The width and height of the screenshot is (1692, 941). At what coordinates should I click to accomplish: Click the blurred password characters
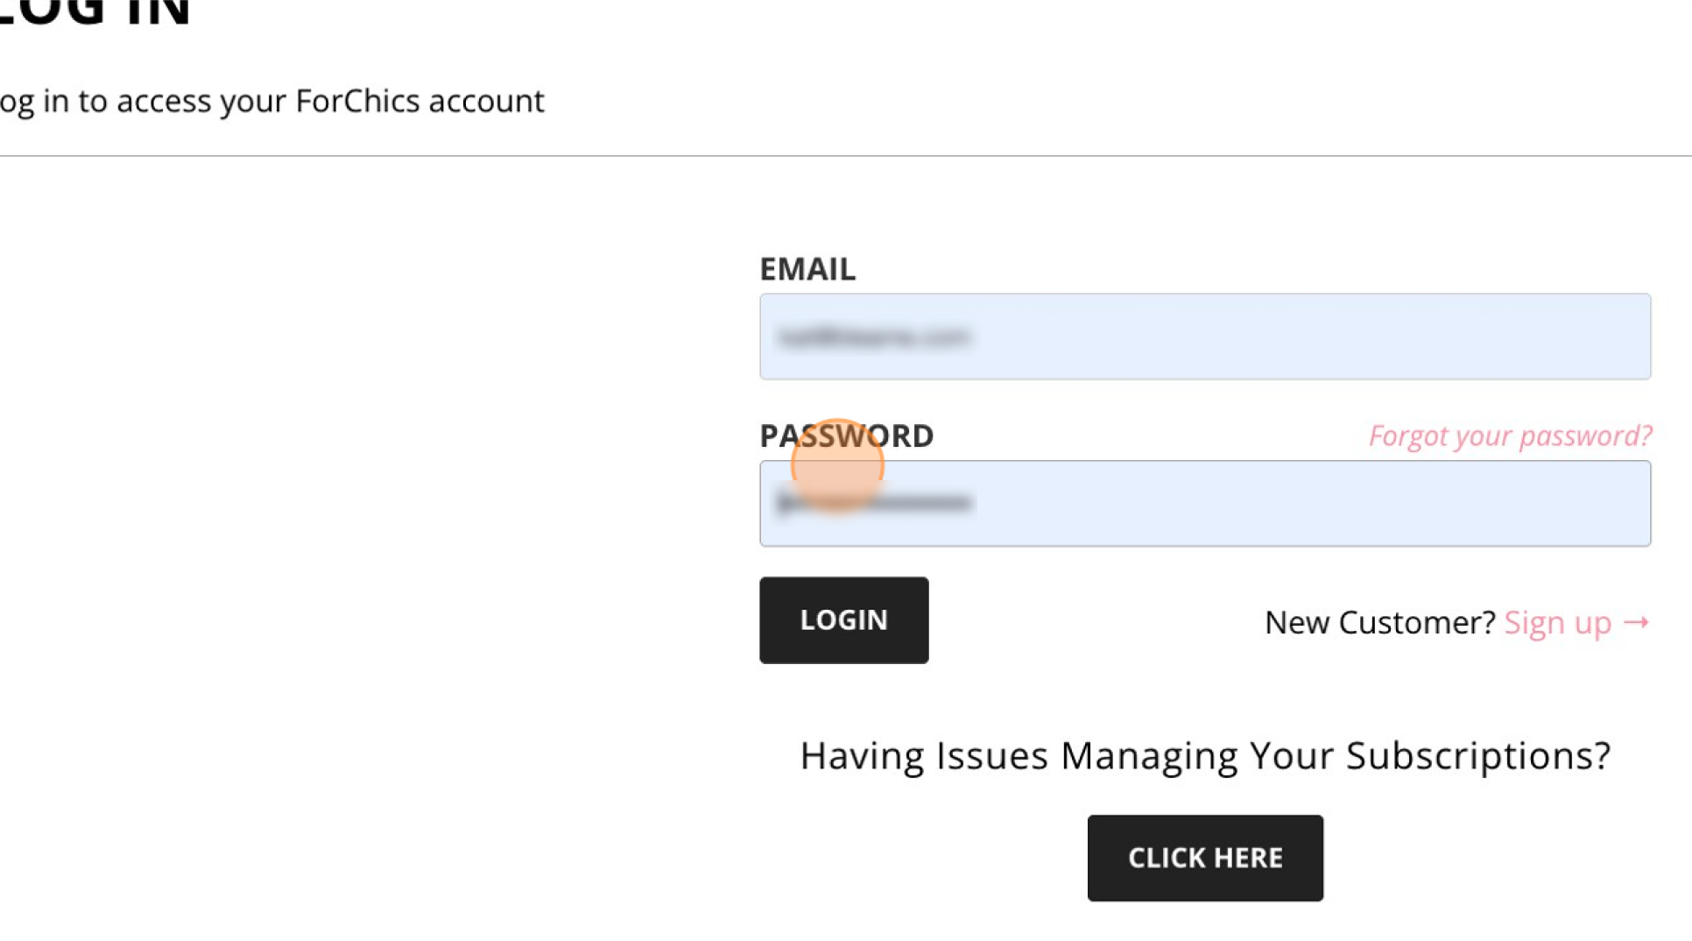point(874,503)
